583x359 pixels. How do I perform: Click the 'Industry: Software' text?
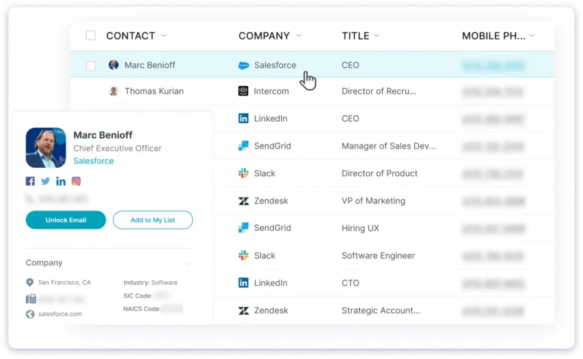point(150,283)
